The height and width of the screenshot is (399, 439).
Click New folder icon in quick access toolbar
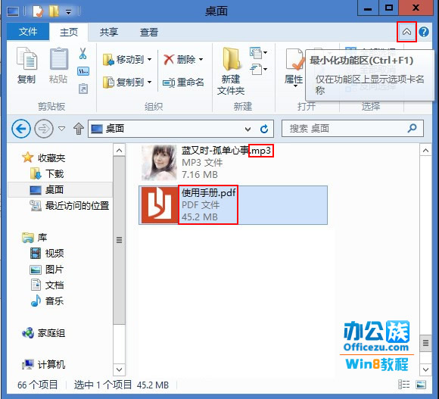pos(54,11)
